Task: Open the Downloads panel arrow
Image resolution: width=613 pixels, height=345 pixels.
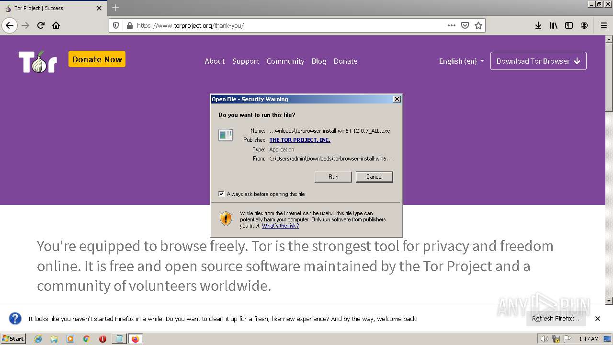Action: pos(538,25)
